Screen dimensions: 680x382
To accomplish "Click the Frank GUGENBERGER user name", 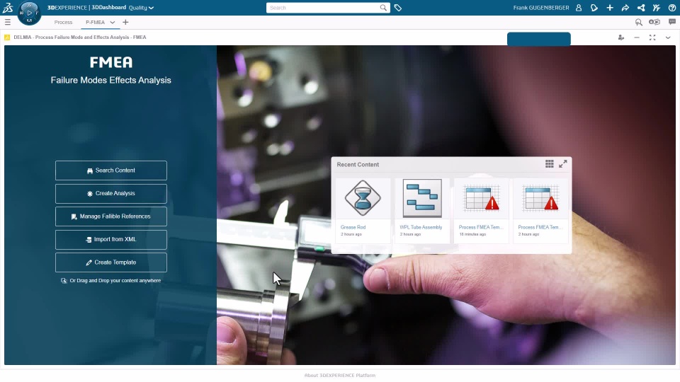I will (540, 8).
